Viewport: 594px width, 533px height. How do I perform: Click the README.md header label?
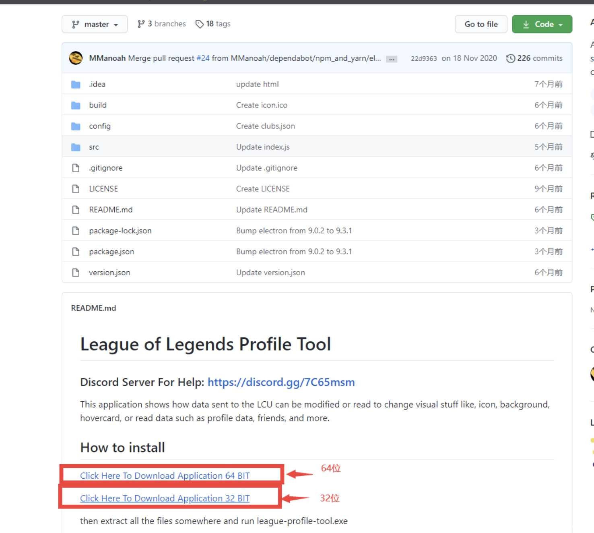[93, 308]
